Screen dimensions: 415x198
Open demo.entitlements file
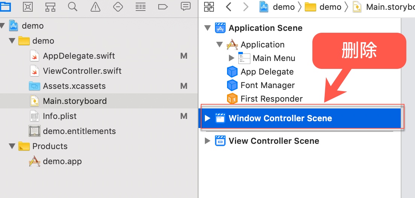tap(79, 131)
